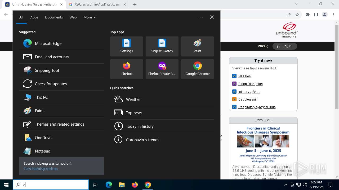Screen dimensions: 339x190
Task: Open Respiratory syncytial virus topic link
Action: 257,107
